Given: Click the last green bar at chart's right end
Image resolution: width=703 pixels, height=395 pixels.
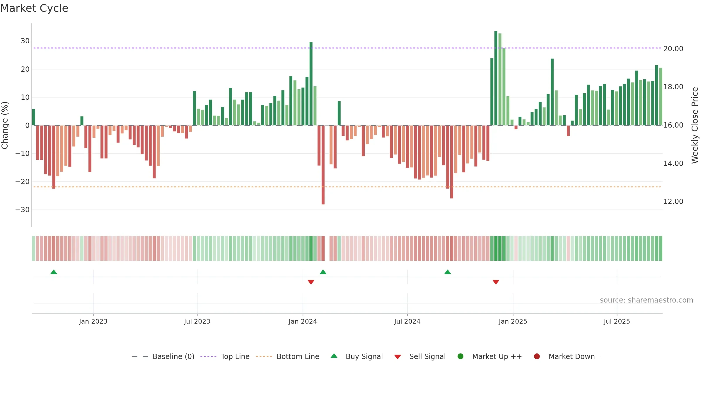Looking at the screenshot, I should pos(661,97).
